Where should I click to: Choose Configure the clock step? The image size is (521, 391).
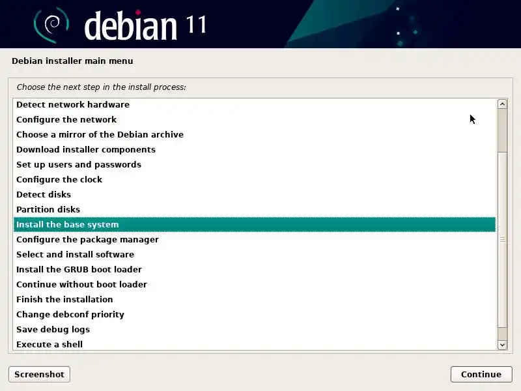pyautogui.click(x=255, y=179)
